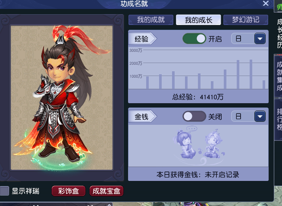Open the 彩饰盒 button
282x206 pixels.
pos(69,191)
